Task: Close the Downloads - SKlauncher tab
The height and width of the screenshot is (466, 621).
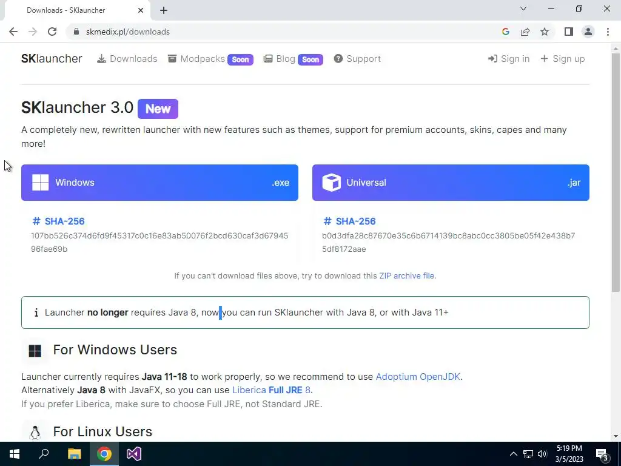Action: pos(141,10)
